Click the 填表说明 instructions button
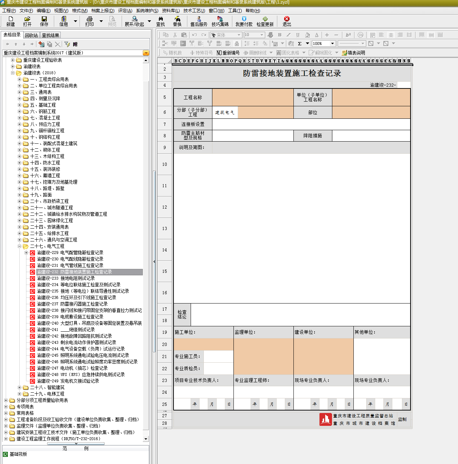Image resolution: width=458 pixels, height=464 pixels. 353,53
